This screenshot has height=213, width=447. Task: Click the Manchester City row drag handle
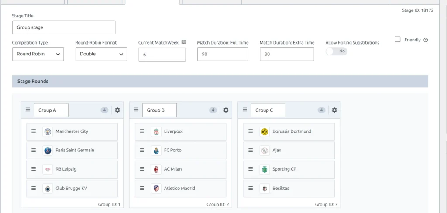[34, 131]
